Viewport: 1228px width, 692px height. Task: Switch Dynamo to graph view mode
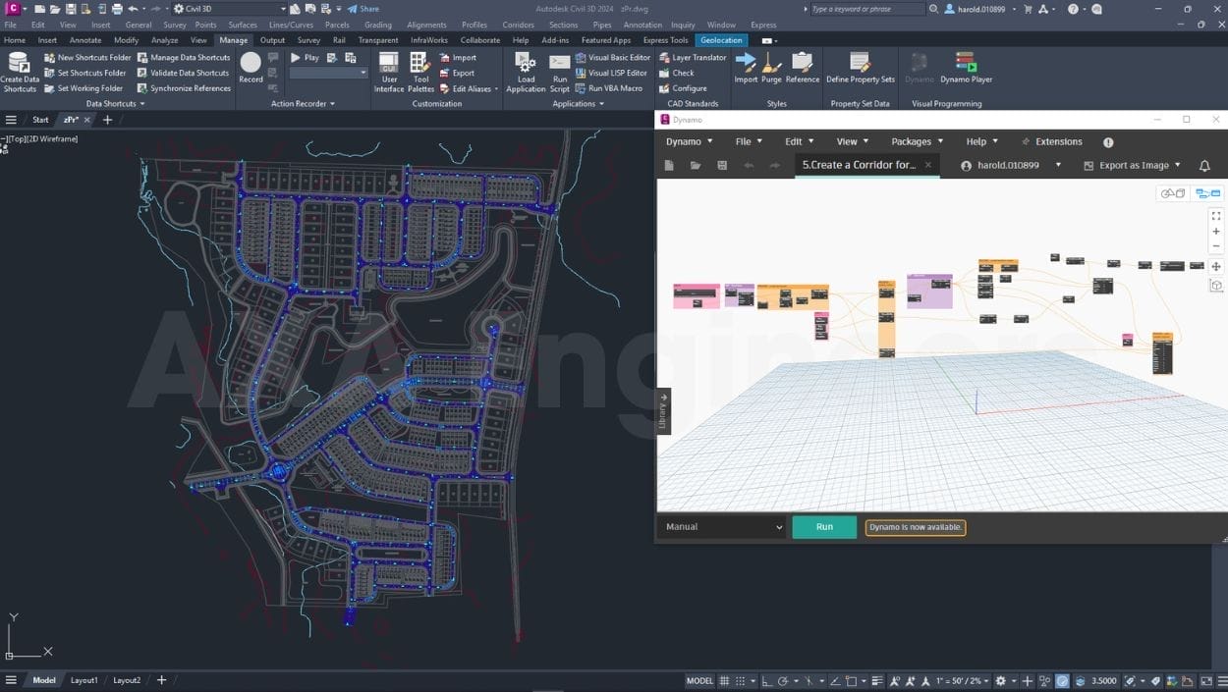(1207, 193)
